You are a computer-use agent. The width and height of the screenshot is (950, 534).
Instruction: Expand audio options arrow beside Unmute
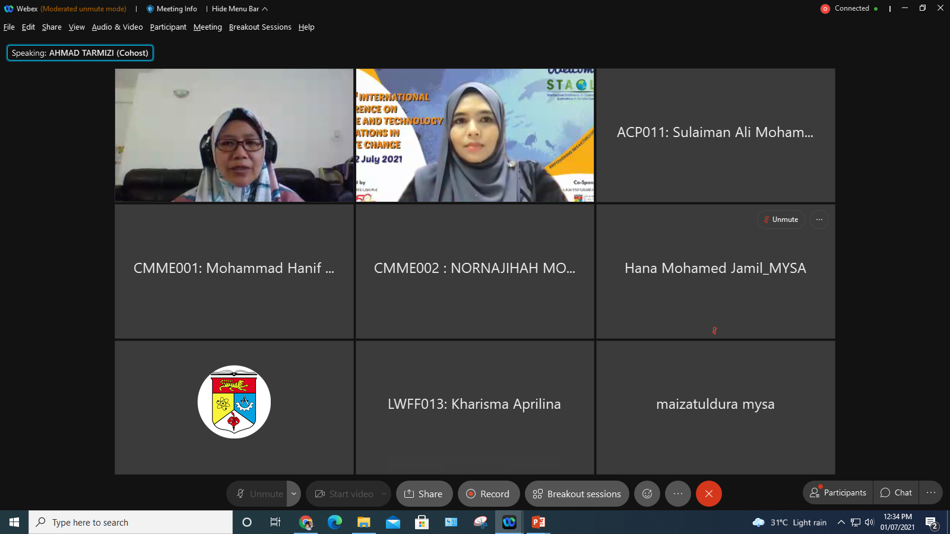pyautogui.click(x=294, y=494)
